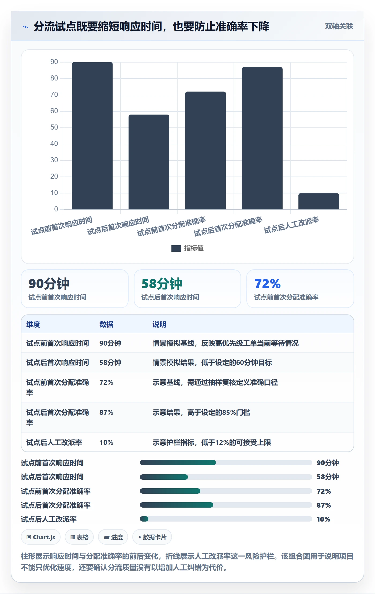
Task: Select the 试点后首次响应时间 chart bar
Action: [149, 162]
